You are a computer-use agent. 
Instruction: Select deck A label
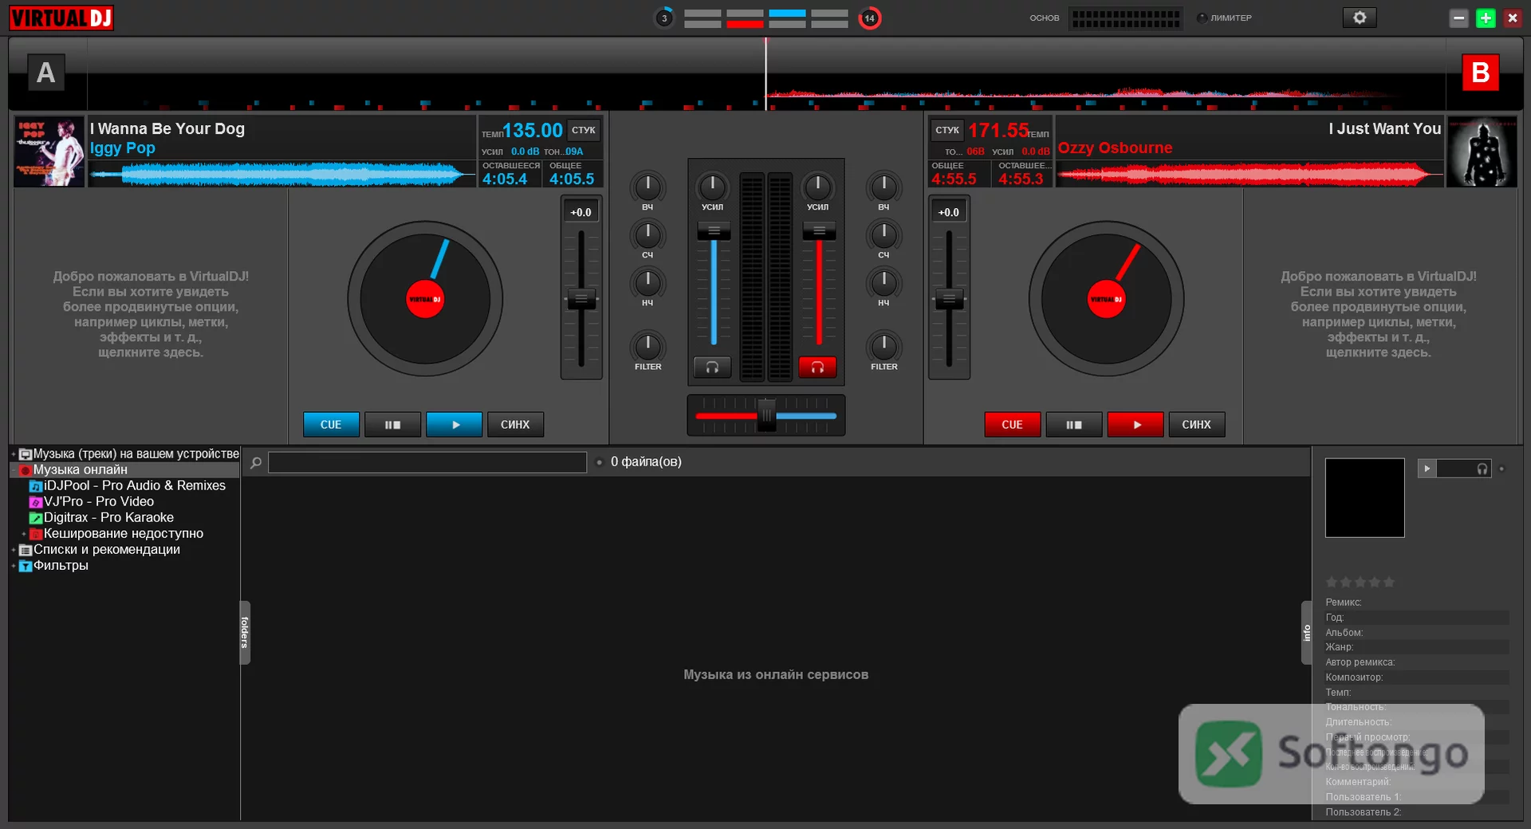pos(46,73)
